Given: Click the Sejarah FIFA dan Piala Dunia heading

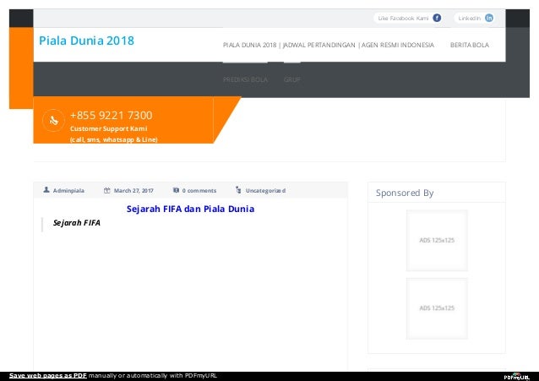Looking at the screenshot, I should (x=190, y=209).
